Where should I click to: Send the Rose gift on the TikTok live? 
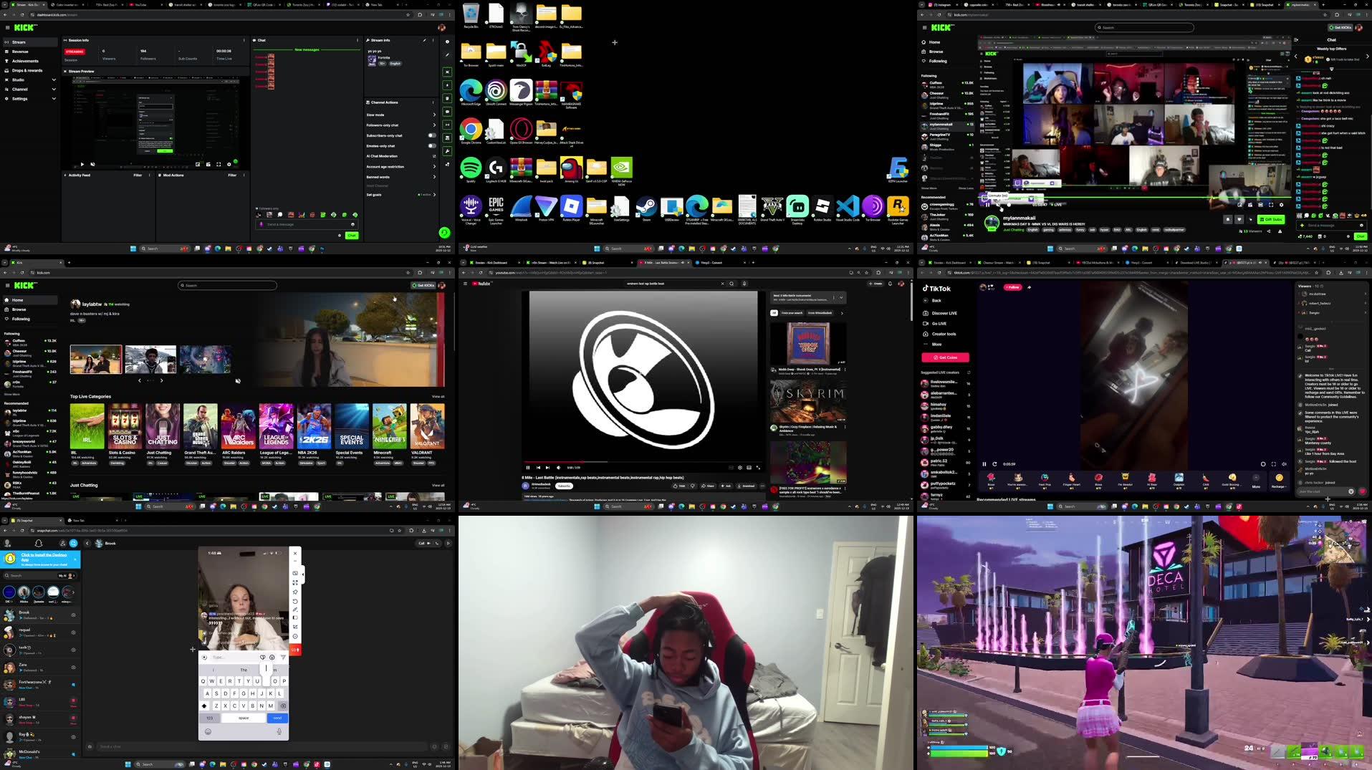[992, 480]
